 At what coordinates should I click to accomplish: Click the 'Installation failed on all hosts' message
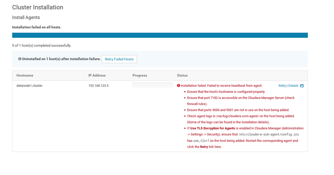37,27
